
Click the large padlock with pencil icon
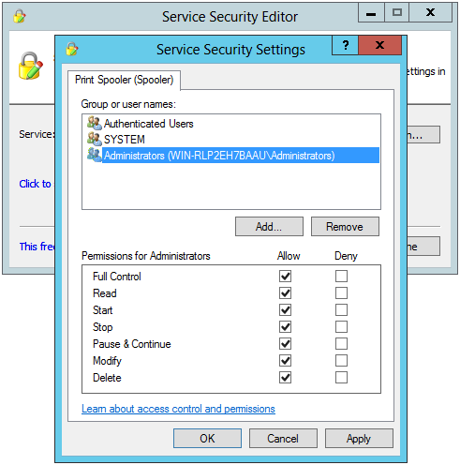pos(30,66)
